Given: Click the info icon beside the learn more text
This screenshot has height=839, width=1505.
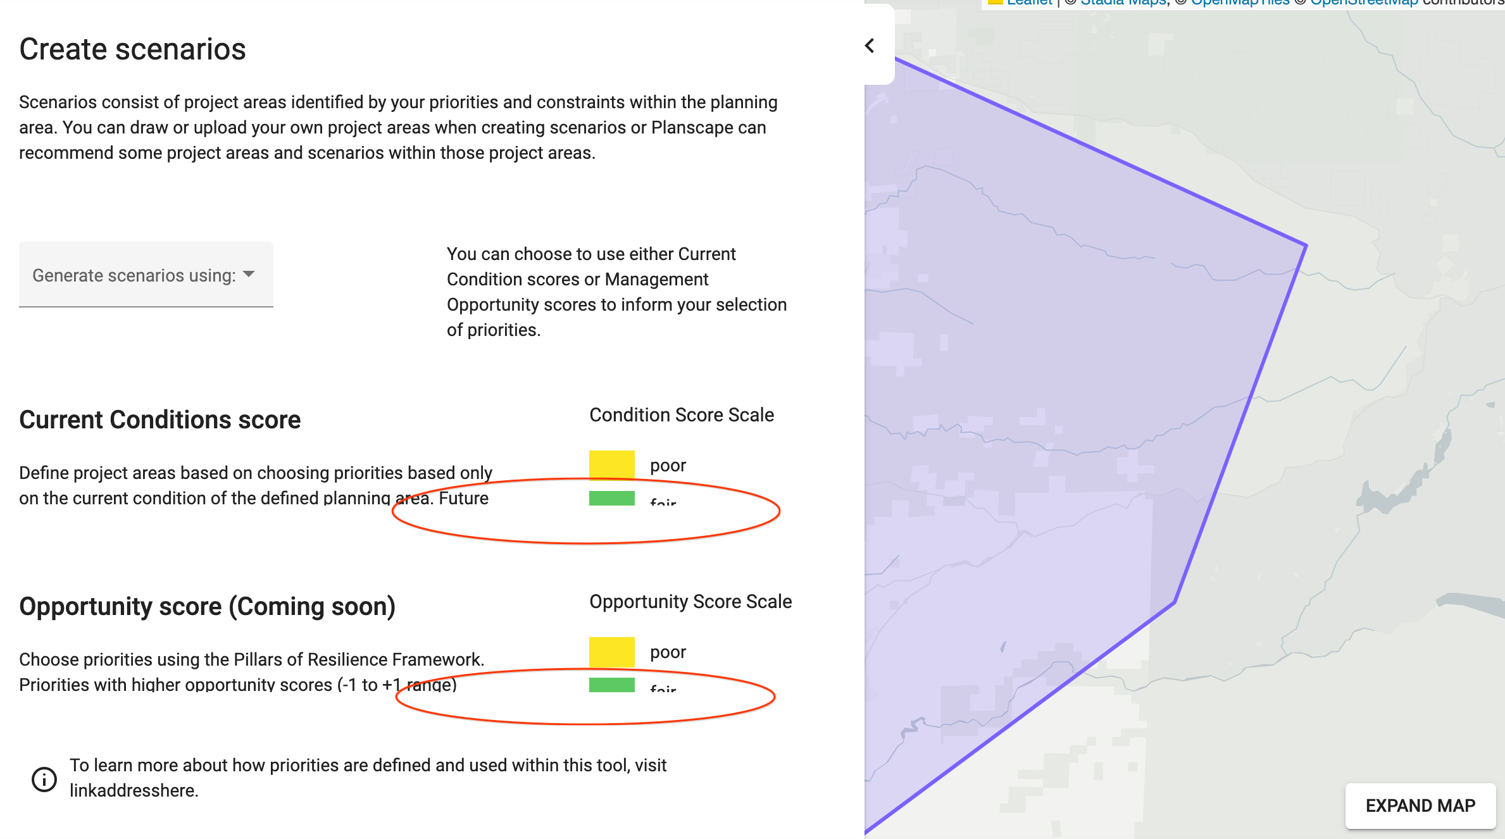Looking at the screenshot, I should [x=43, y=779].
